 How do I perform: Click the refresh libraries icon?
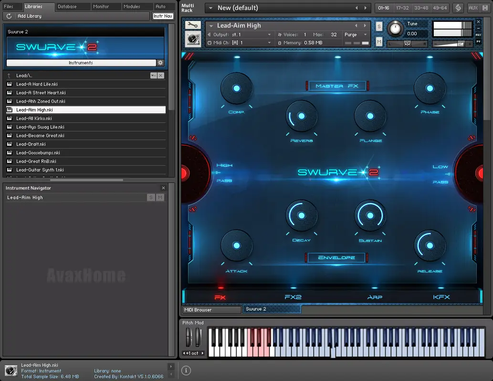point(9,16)
